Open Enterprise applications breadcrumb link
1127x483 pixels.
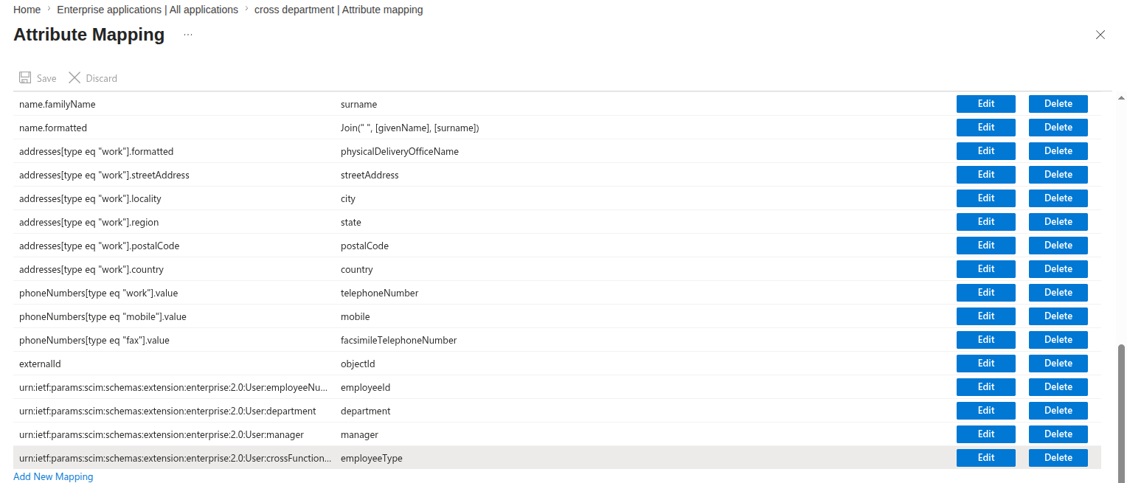pos(148,10)
